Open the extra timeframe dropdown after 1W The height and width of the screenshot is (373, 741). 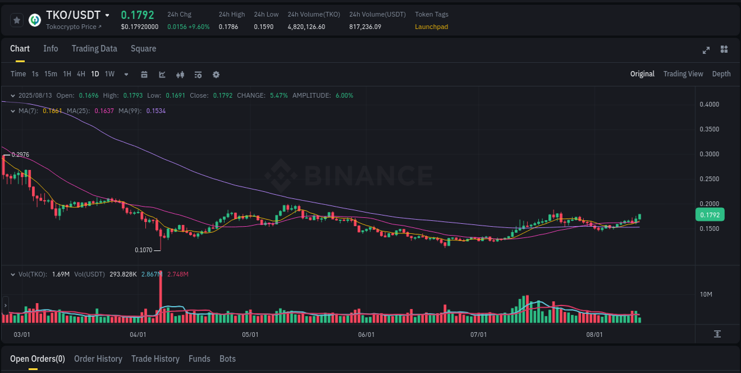[126, 75]
